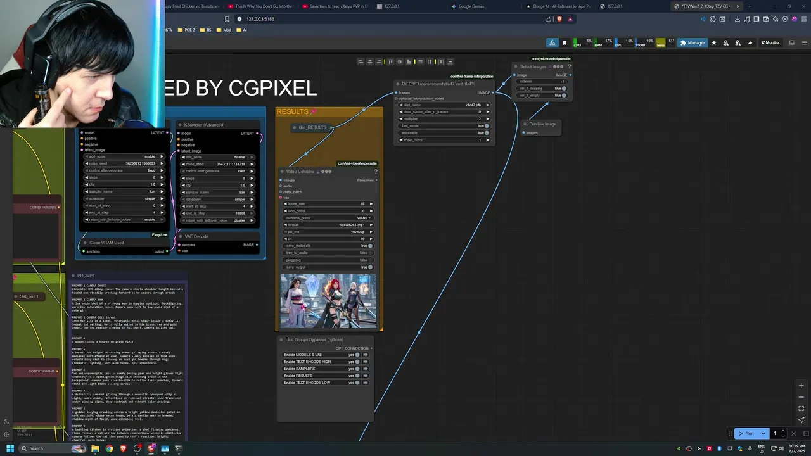This screenshot has height=456, width=811.
Task: Click the star favorites icon next to Manager
Action: (x=714, y=43)
